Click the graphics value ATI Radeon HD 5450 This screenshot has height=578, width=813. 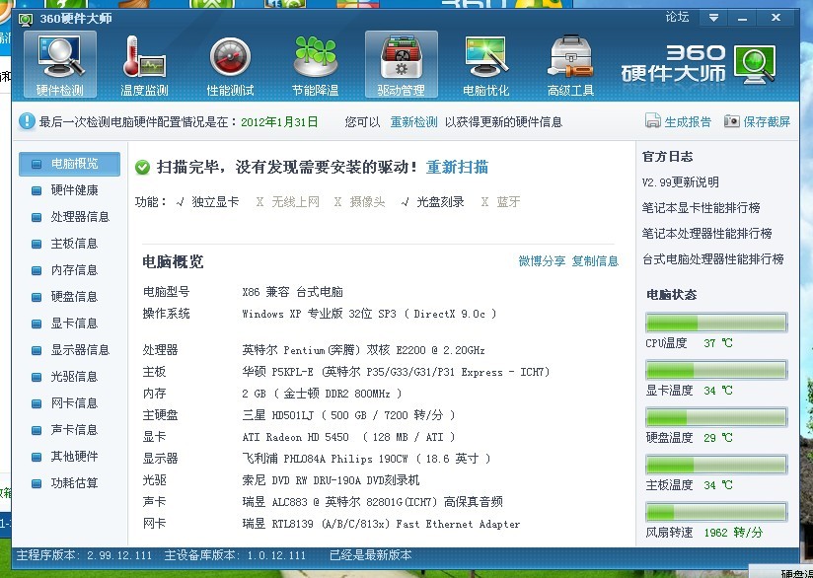348,437
